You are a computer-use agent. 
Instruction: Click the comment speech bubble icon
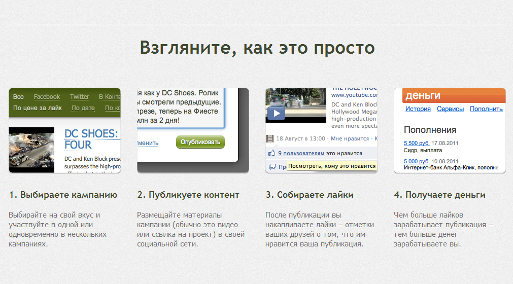[272, 167]
